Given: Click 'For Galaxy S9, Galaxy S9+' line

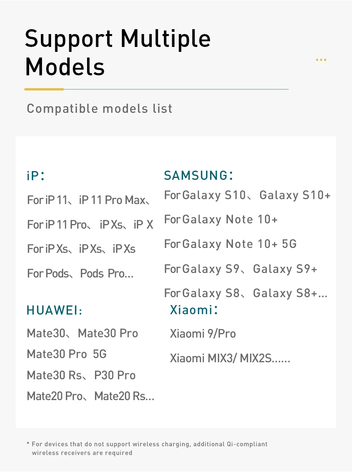Looking at the screenshot, I should click(x=240, y=269).
